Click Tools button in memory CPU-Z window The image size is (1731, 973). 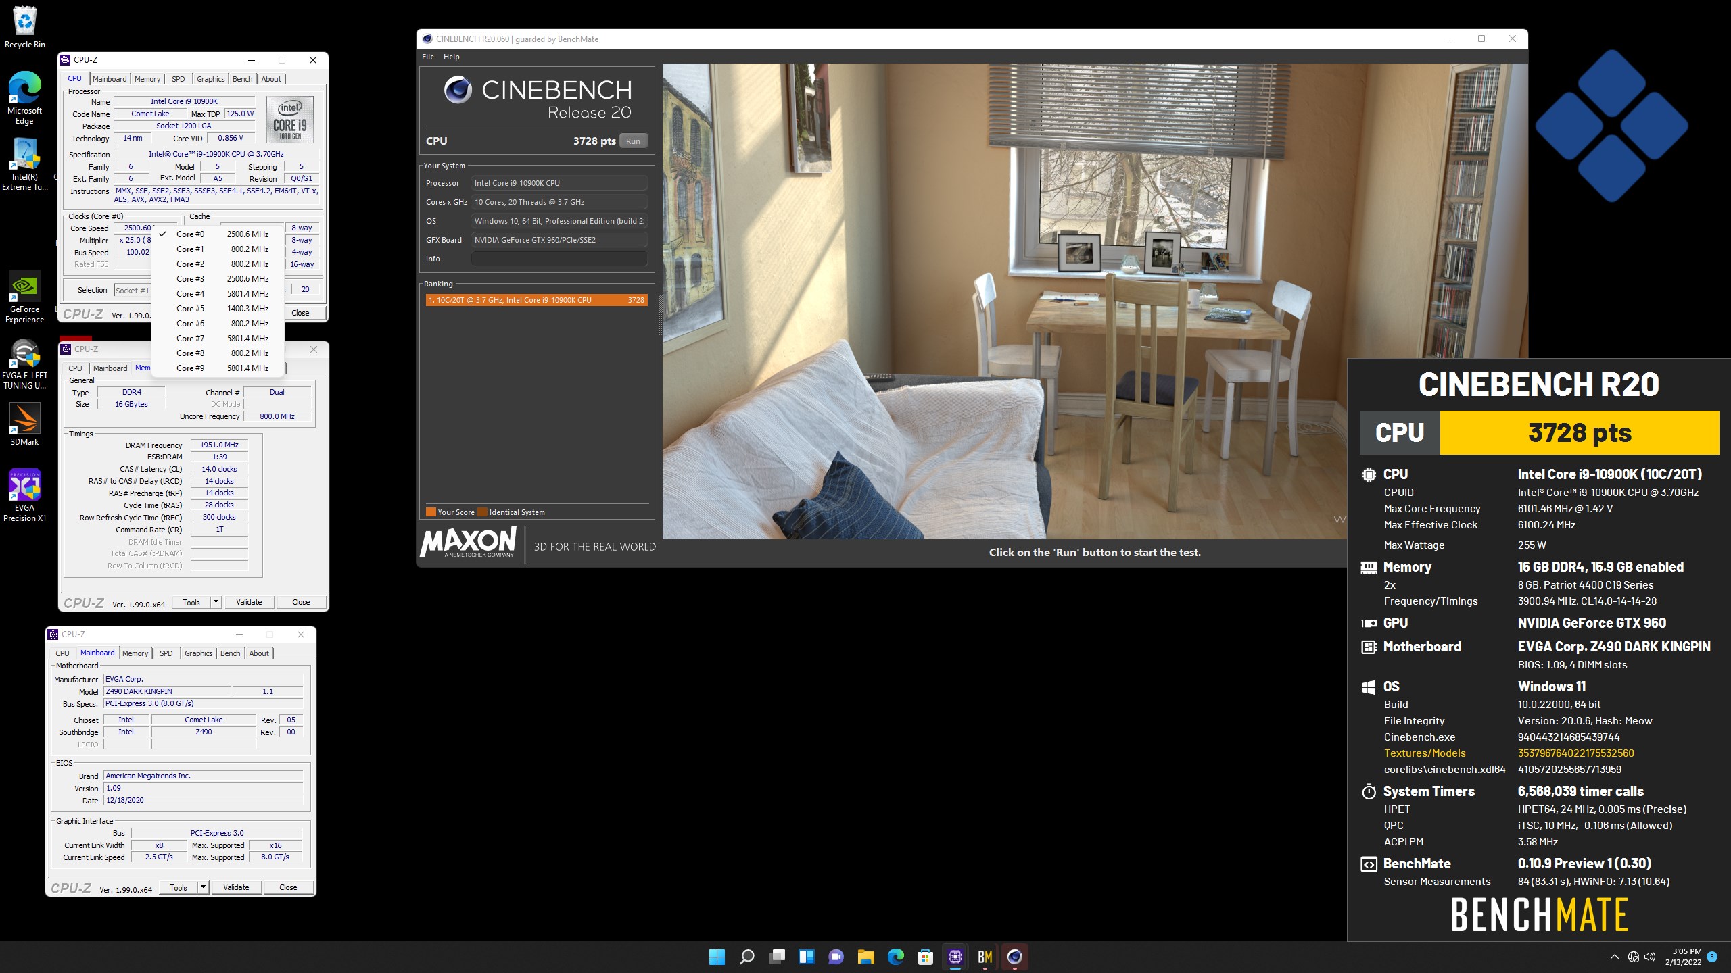191,602
